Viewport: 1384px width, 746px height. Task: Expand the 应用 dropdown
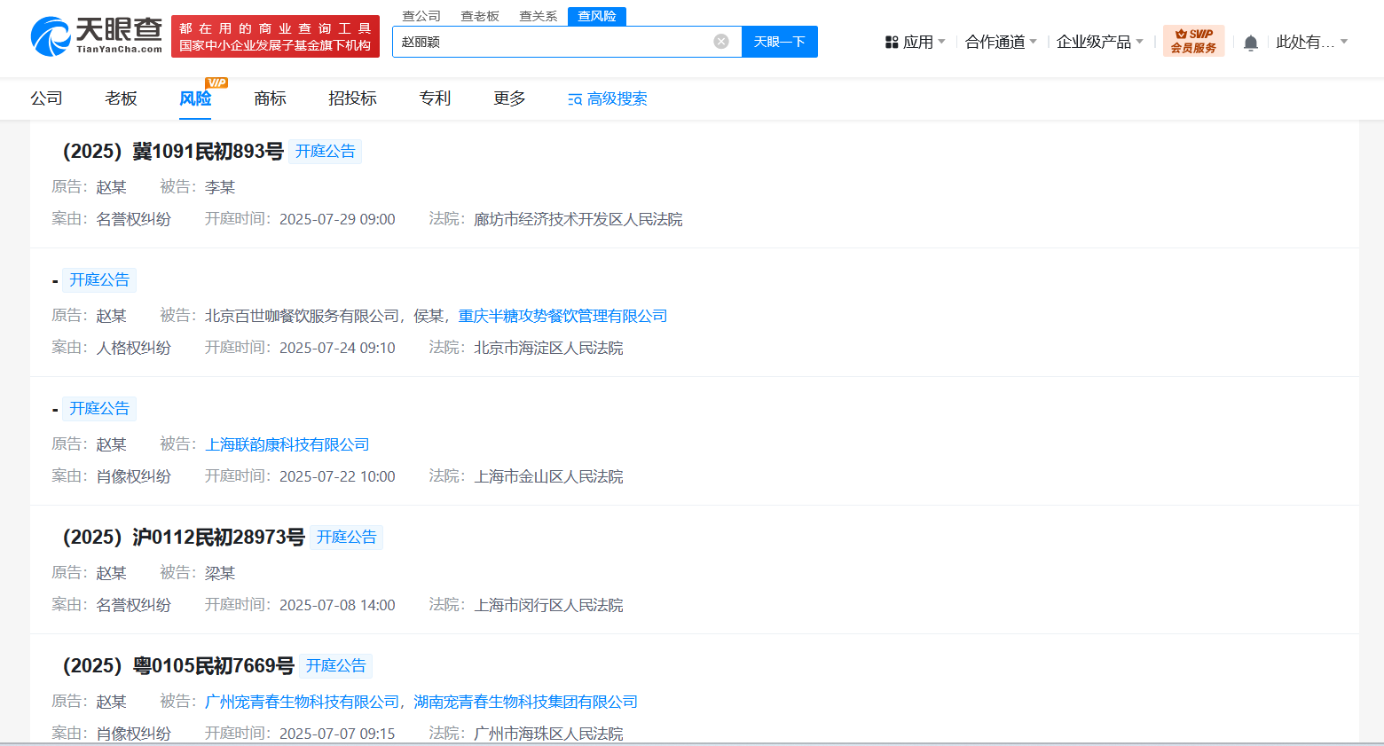tap(924, 42)
